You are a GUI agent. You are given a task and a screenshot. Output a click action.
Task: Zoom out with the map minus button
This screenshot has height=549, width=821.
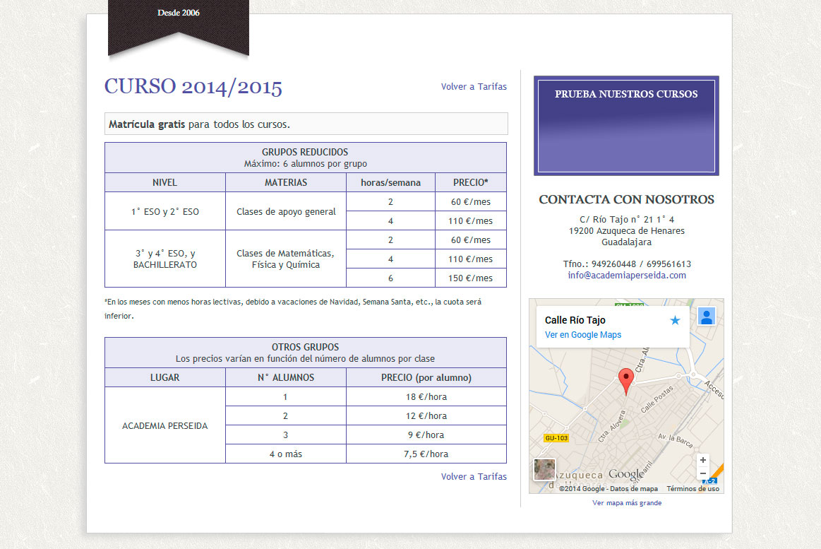[x=702, y=473]
